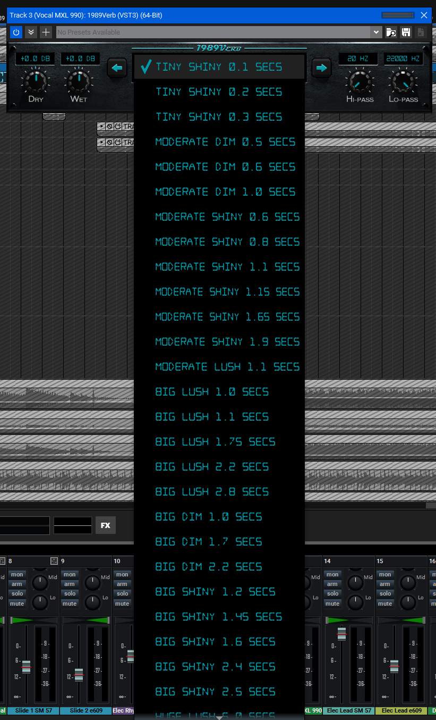Select Big Lush 1.0 Secs preset
The image size is (436, 720).
pyautogui.click(x=219, y=392)
